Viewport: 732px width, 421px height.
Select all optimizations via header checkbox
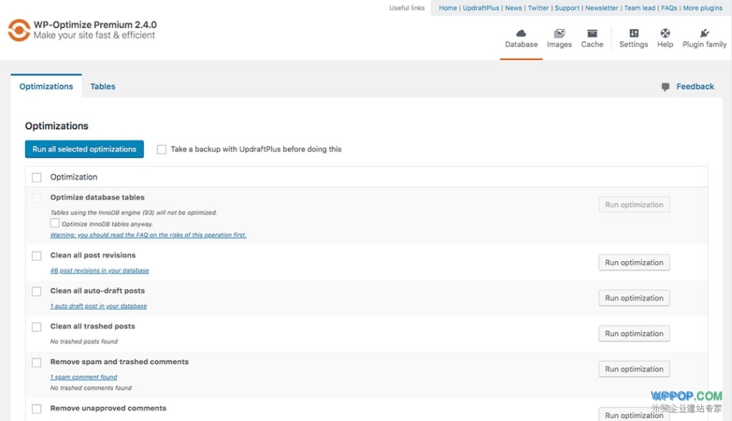point(36,177)
